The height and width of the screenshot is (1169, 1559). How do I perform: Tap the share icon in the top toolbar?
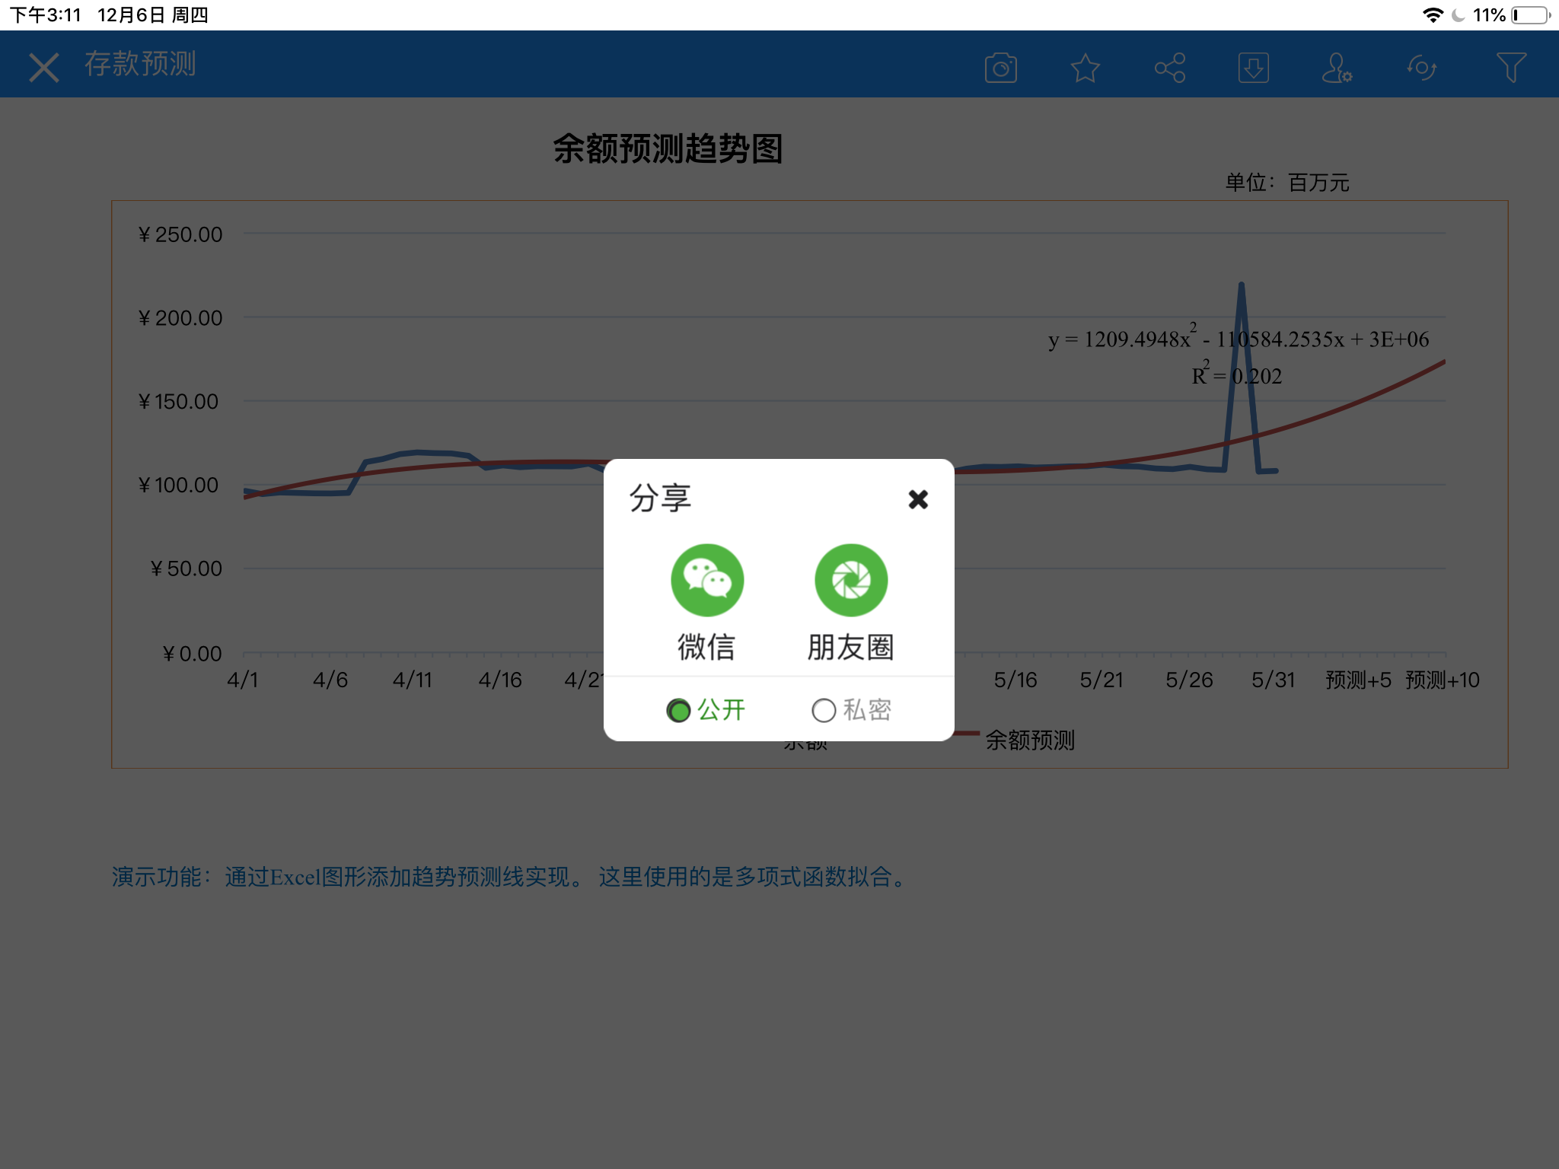click(1170, 68)
